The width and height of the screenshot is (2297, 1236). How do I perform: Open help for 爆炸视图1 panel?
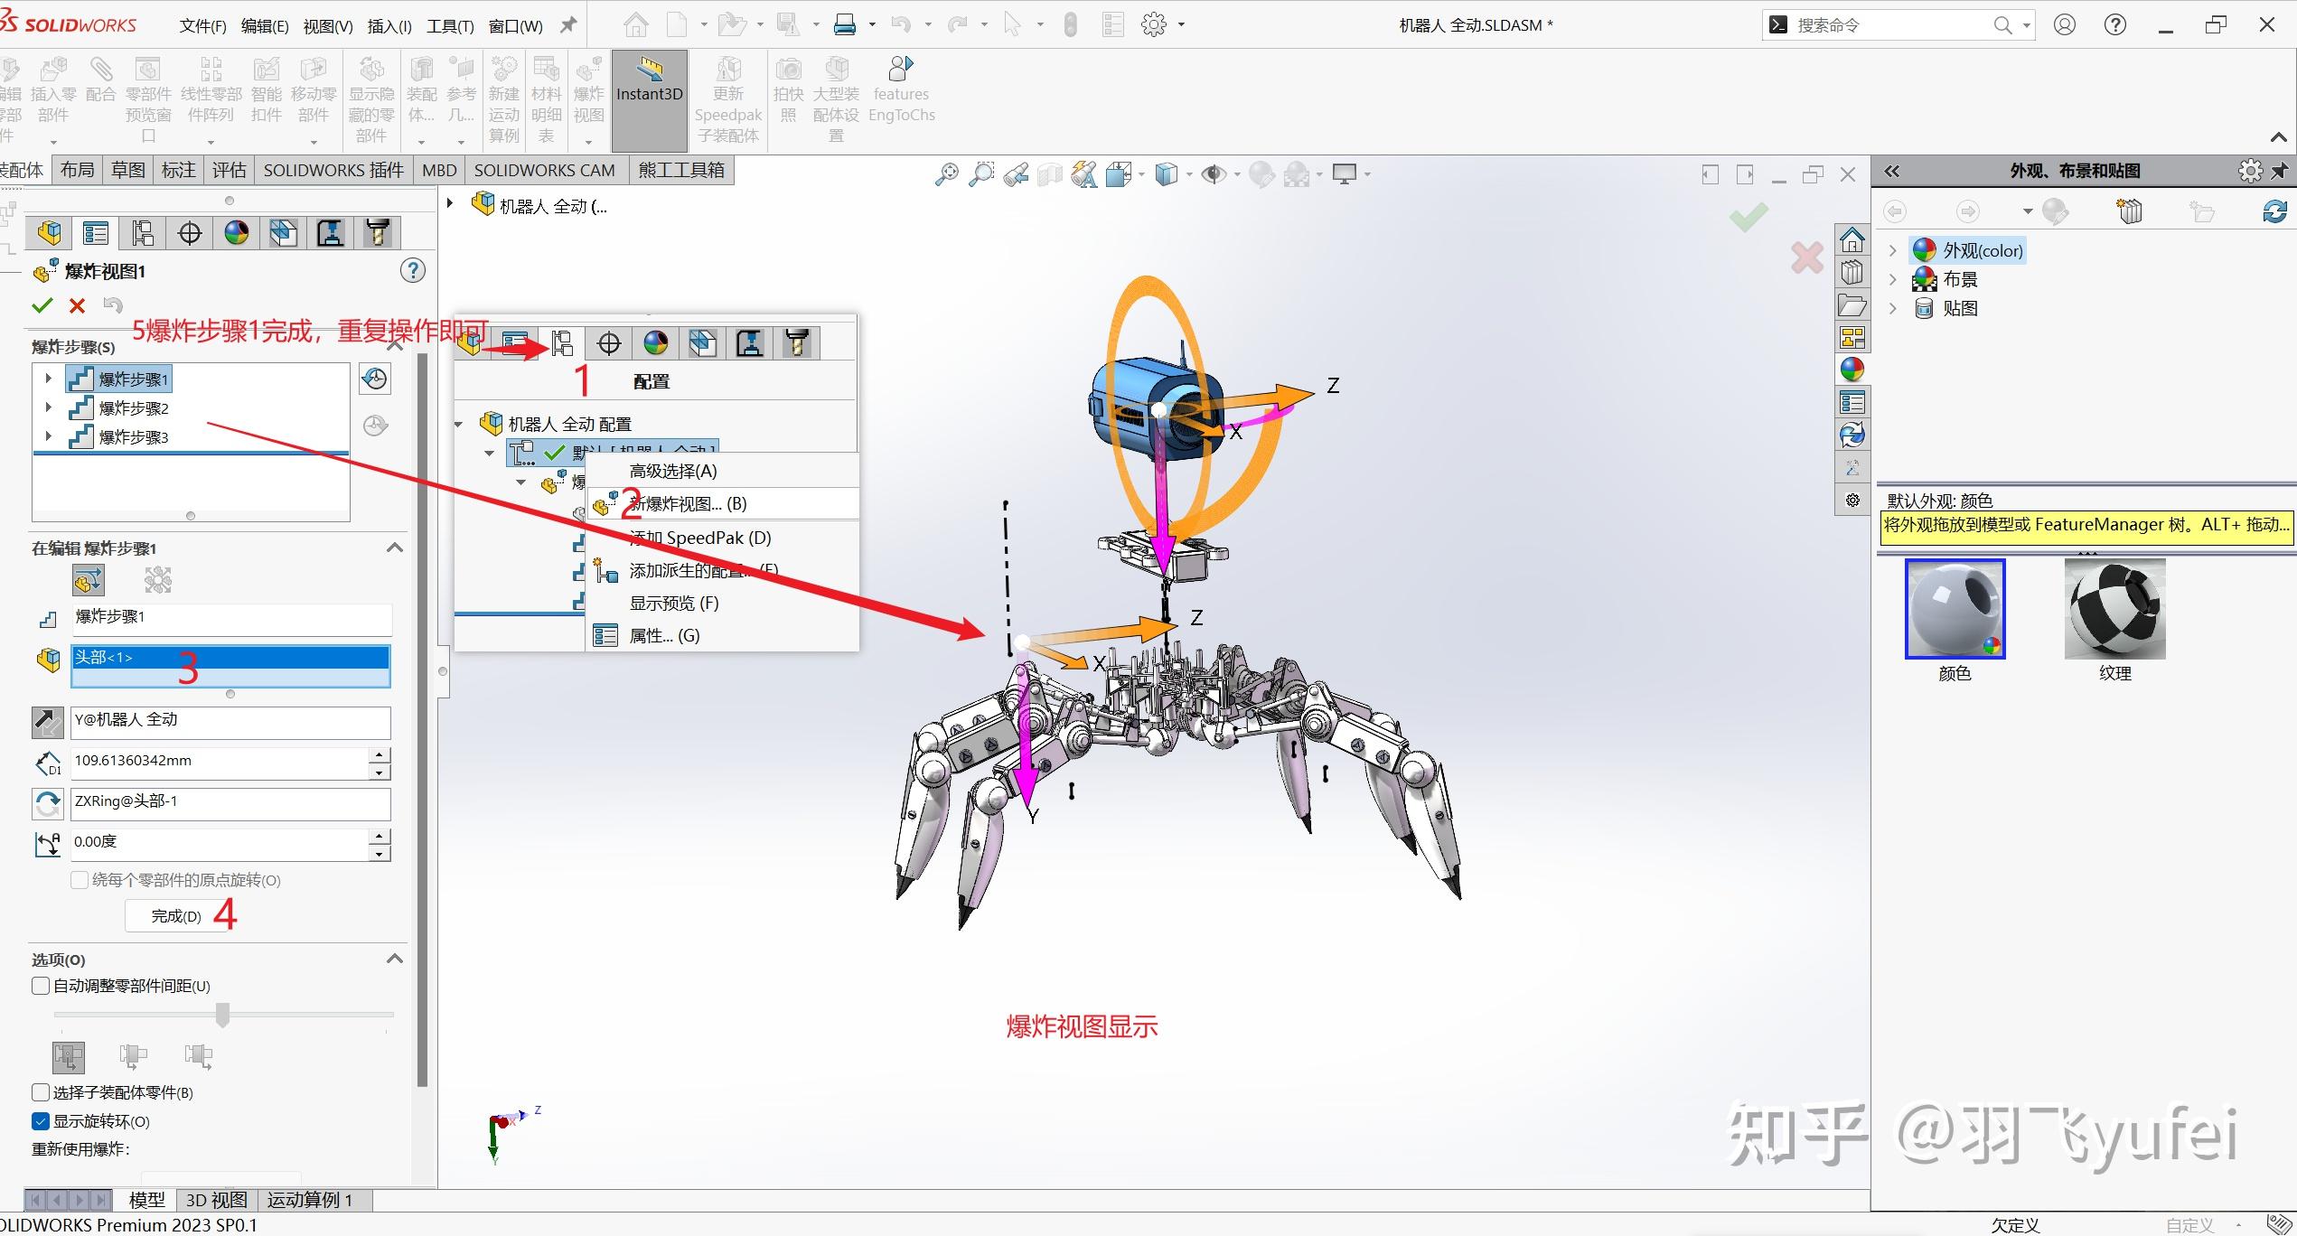(x=413, y=270)
